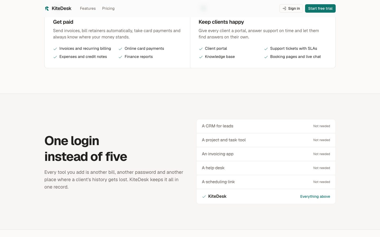The width and height of the screenshot is (380, 237).
Task: Click checkmark beside Expenses and credit notes
Action: coord(55,57)
